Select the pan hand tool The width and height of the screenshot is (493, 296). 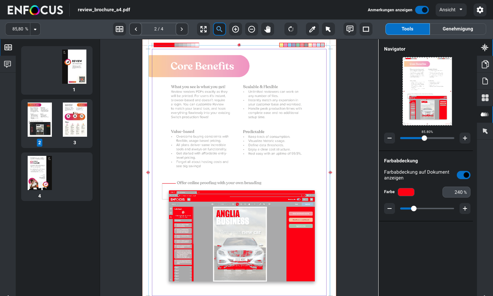point(268,29)
